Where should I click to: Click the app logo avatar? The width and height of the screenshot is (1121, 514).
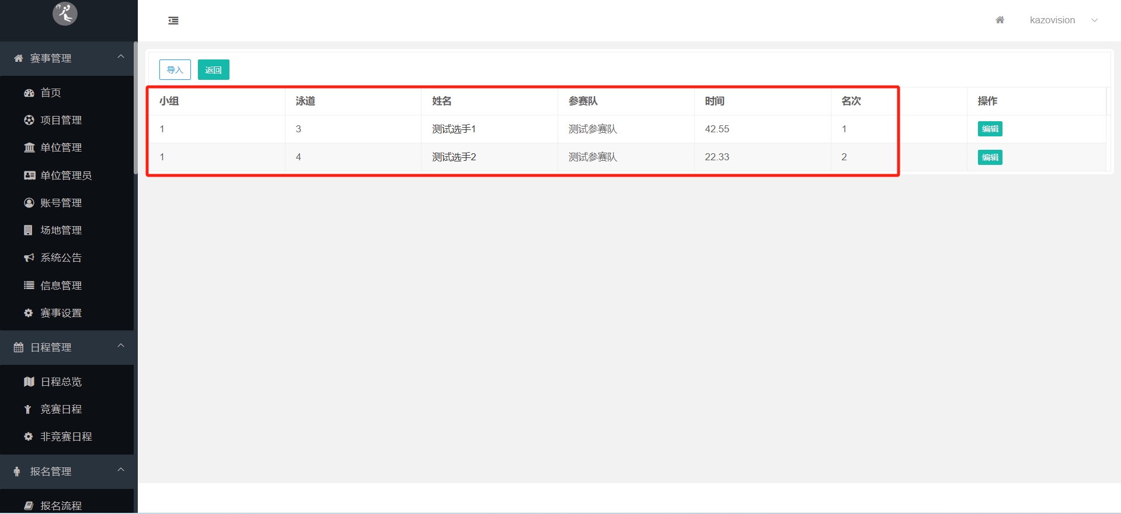65,13
